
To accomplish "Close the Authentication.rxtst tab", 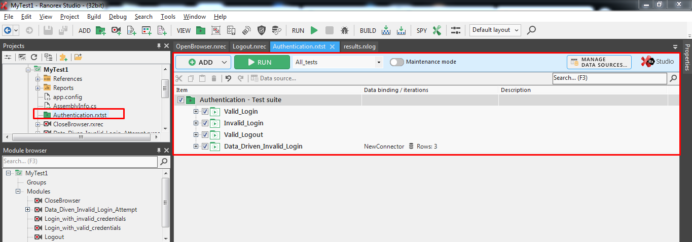I will 333,46.
